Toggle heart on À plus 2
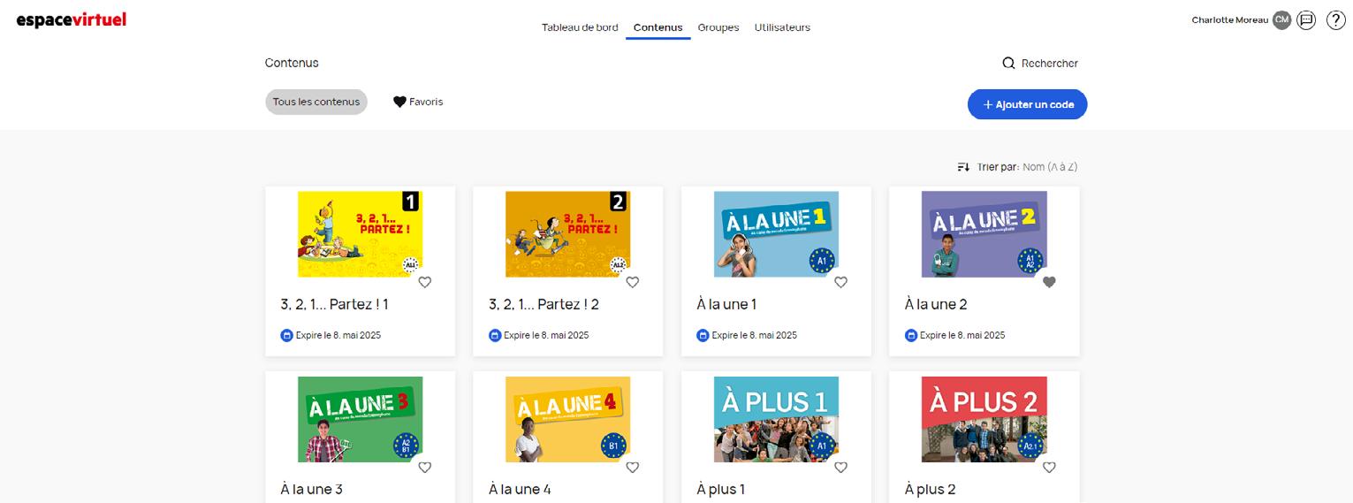The height and width of the screenshot is (503, 1353). [x=1049, y=467]
